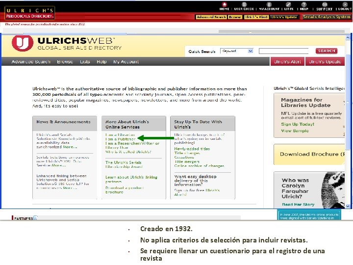
Task: Click the Title changes link
Action: point(187,153)
